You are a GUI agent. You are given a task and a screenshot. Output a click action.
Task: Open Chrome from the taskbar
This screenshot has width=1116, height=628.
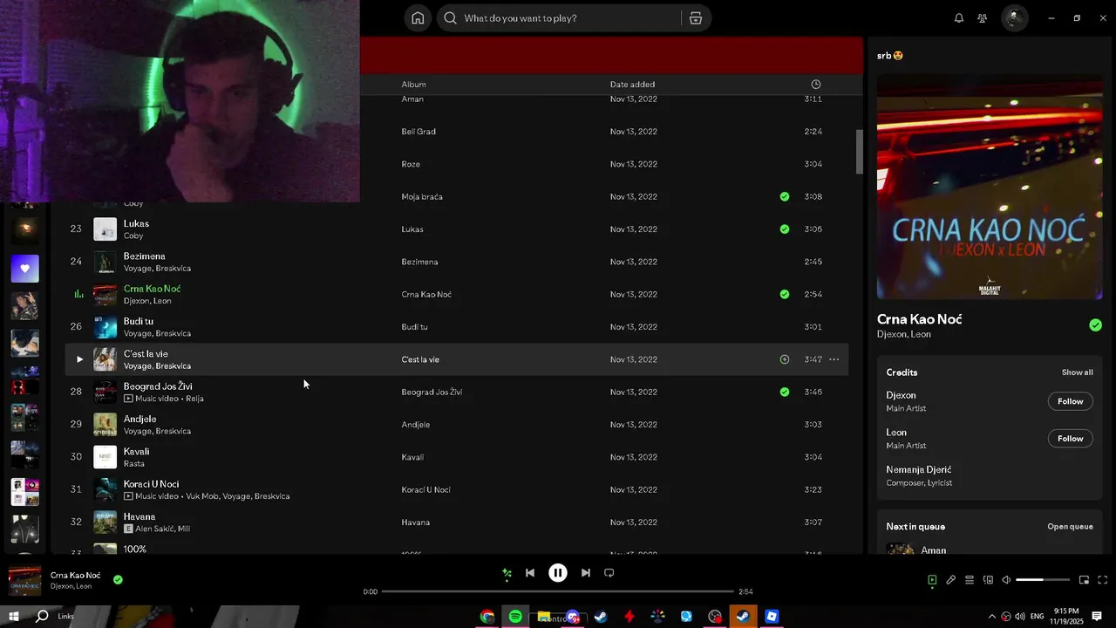(x=487, y=617)
